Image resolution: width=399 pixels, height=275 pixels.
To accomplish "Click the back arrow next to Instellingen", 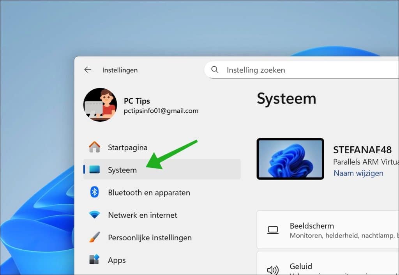I will click(x=87, y=69).
